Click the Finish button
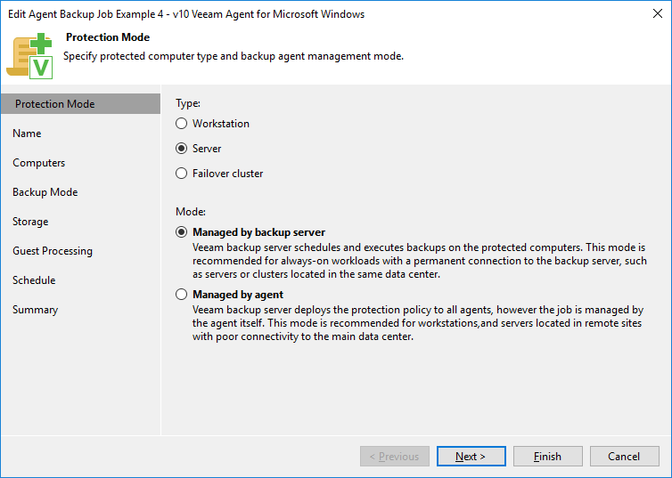The height and width of the screenshot is (478, 672). tap(548, 456)
